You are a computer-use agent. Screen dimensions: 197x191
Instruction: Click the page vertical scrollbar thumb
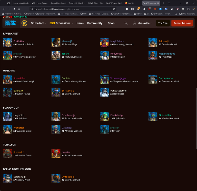point(196,119)
